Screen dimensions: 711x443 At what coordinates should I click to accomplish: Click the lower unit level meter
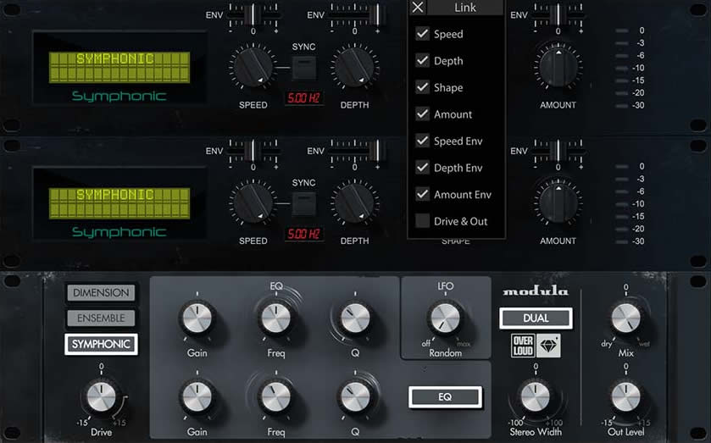point(630,204)
